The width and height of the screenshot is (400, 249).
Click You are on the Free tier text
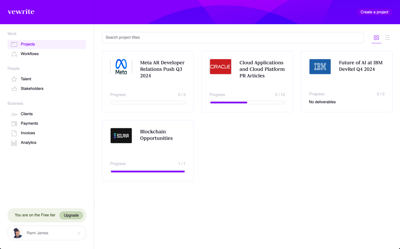(x=35, y=215)
